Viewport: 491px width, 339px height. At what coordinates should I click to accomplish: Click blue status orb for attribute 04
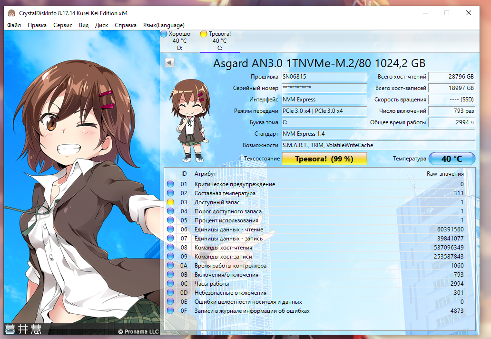pos(170,211)
